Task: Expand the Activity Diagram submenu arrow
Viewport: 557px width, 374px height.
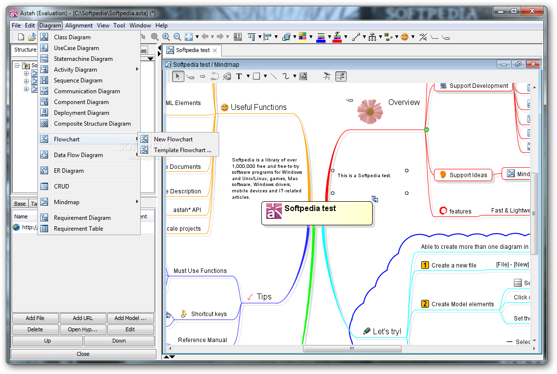Action: point(137,69)
